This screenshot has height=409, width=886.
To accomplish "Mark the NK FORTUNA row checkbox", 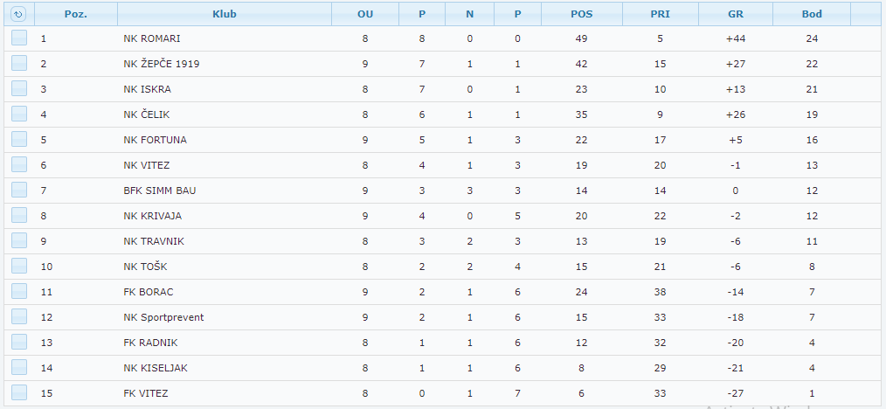I will tap(19, 140).
